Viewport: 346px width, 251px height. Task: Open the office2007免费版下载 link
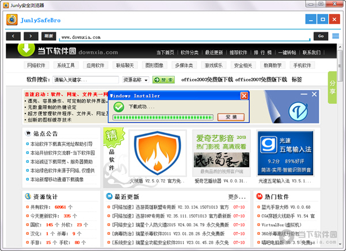[x=261, y=80]
